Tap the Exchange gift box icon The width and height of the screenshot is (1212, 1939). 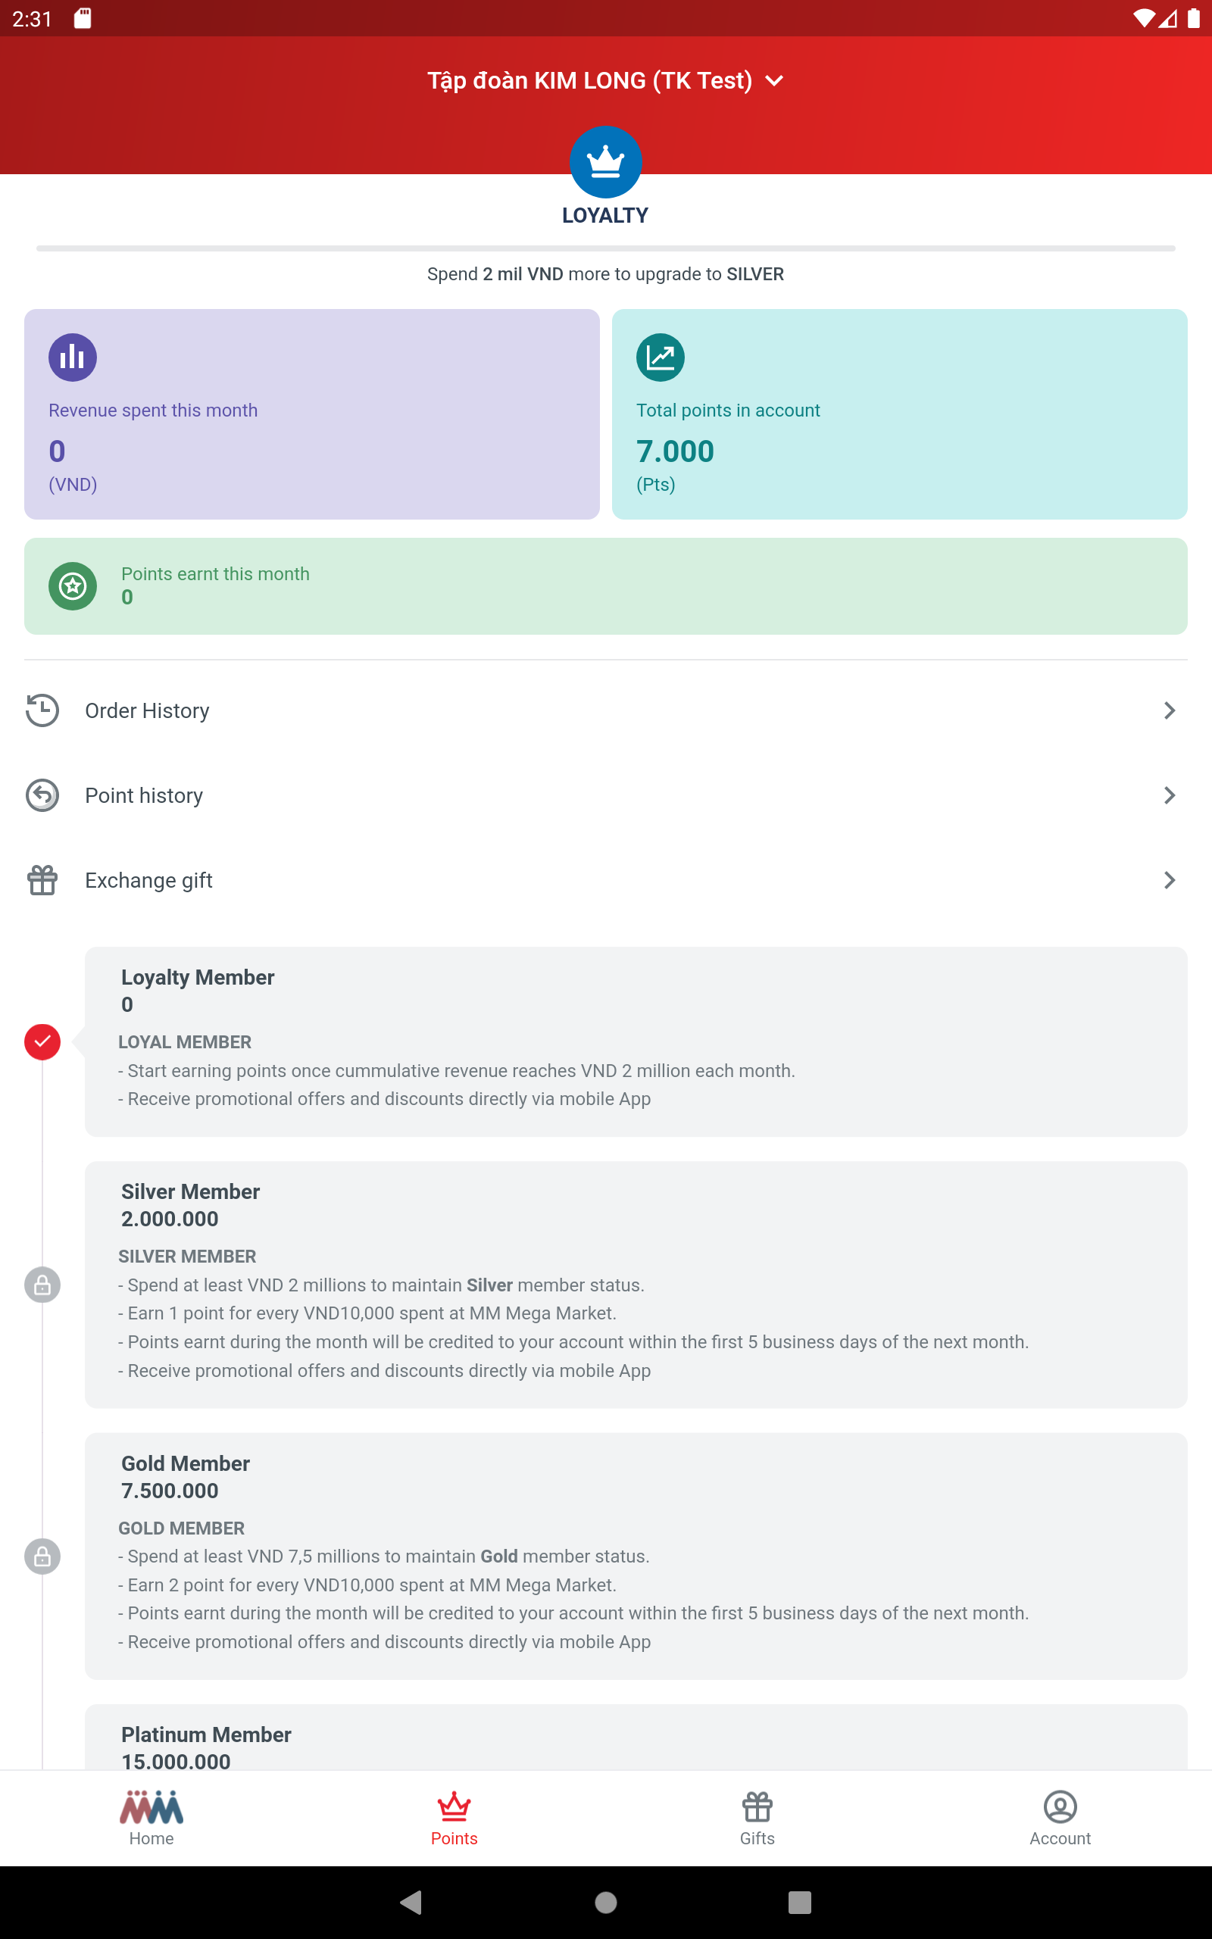click(x=42, y=881)
